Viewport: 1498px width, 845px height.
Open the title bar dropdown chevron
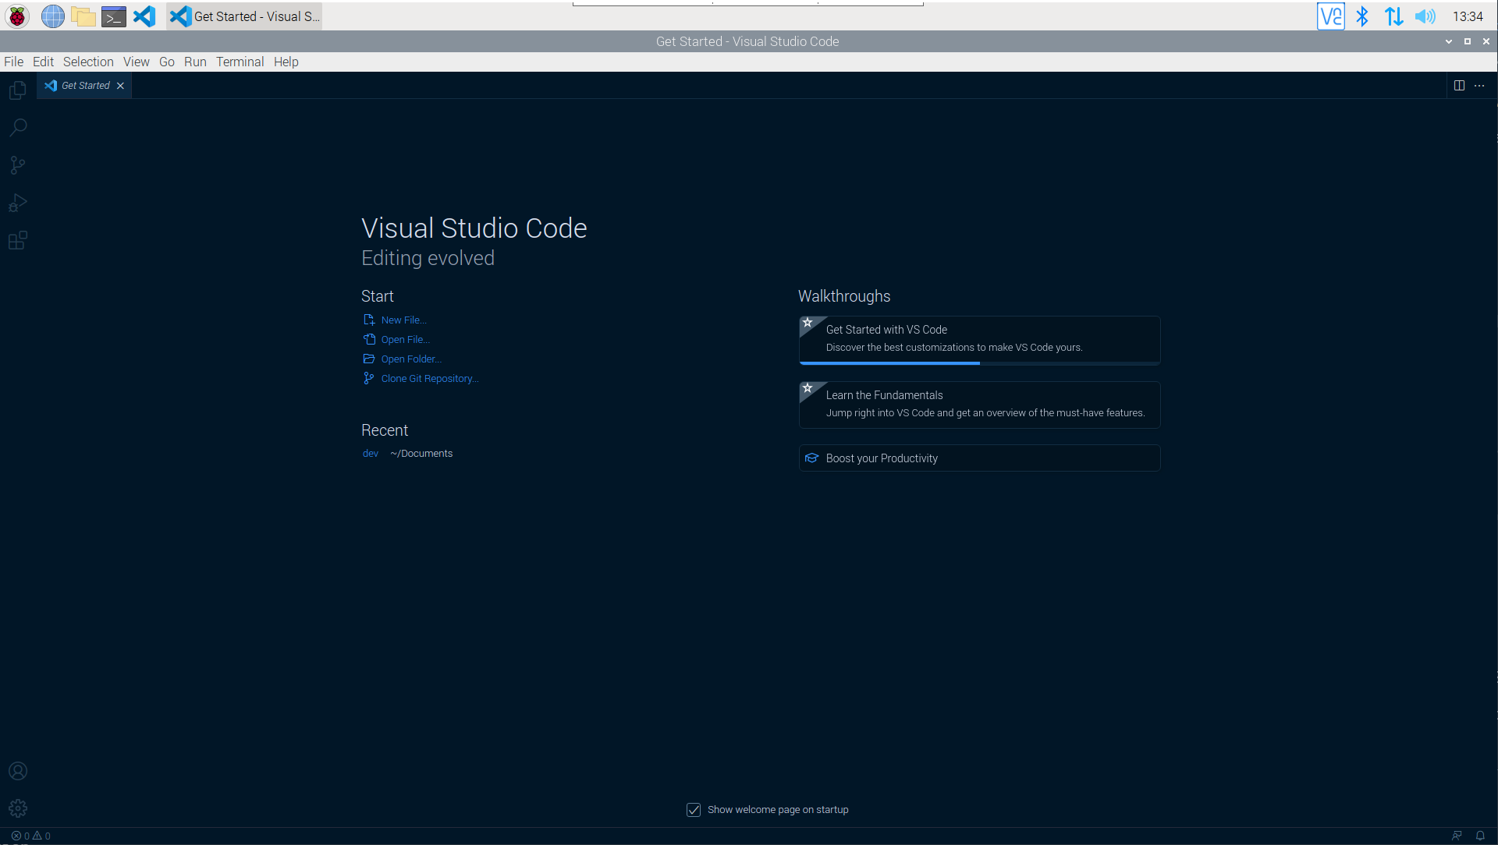click(1449, 41)
